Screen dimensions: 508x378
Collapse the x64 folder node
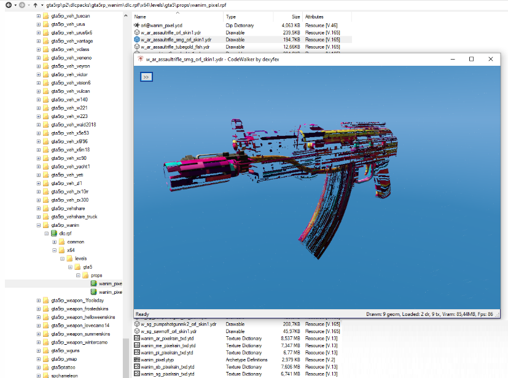coord(55,250)
